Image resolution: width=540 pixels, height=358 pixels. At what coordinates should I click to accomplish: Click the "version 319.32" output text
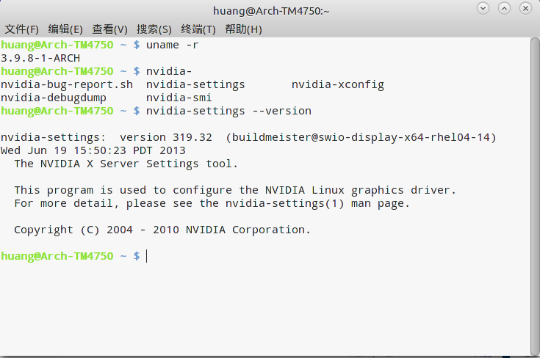(x=165, y=137)
